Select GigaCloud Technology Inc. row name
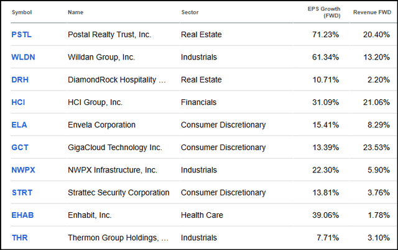The width and height of the screenshot is (398, 250). click(x=114, y=148)
